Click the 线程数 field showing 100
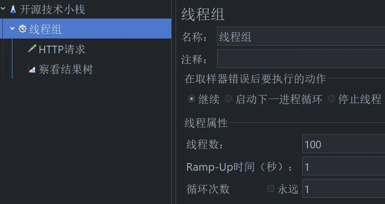The image size is (385, 204). pos(344,144)
